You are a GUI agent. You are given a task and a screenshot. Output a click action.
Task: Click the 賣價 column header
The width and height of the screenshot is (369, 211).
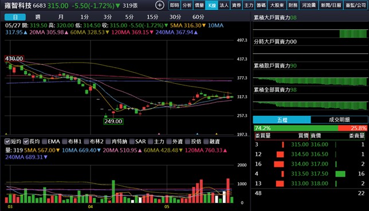(316, 136)
